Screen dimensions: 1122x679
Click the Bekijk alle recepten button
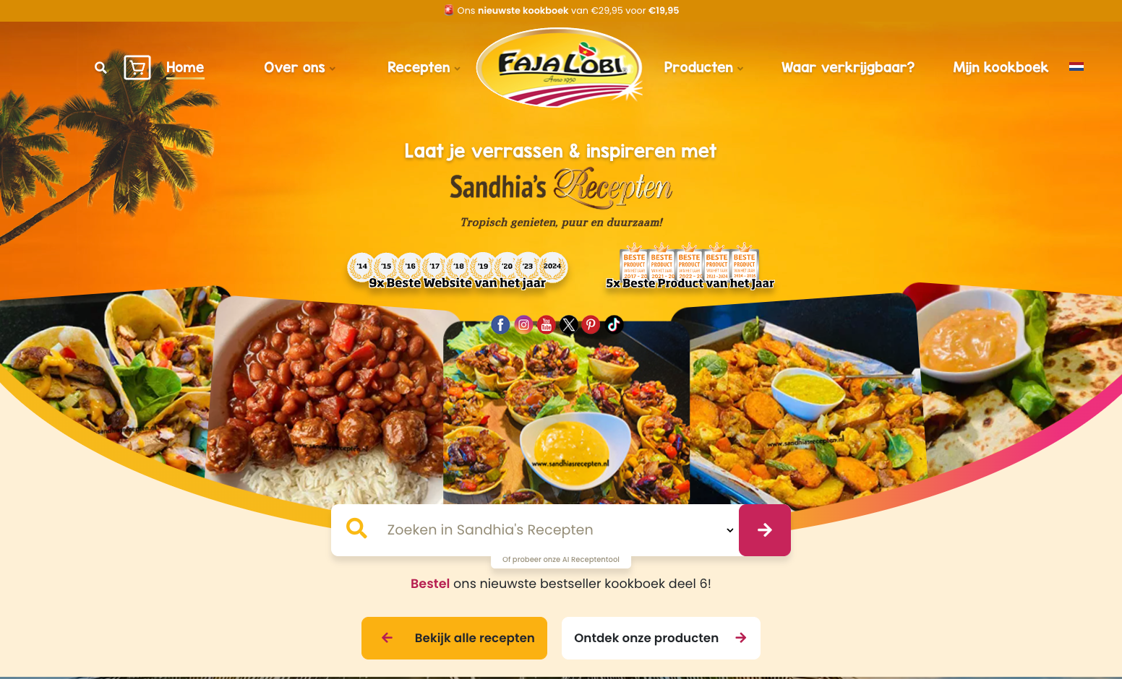click(x=454, y=638)
